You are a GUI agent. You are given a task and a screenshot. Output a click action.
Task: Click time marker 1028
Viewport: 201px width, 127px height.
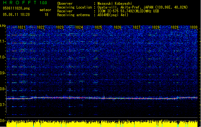pyautogui.click(x=156, y=27)
